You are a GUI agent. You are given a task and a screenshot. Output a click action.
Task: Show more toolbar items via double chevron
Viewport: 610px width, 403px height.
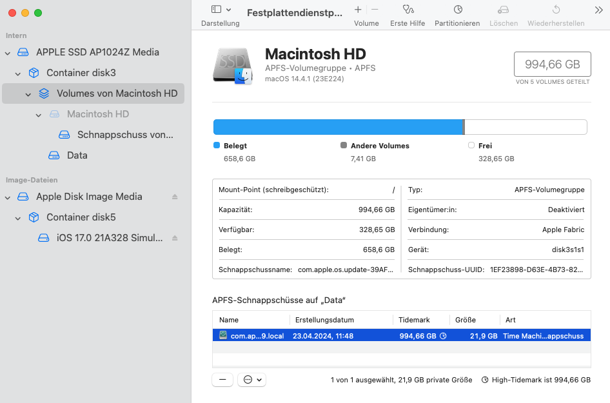[599, 10]
